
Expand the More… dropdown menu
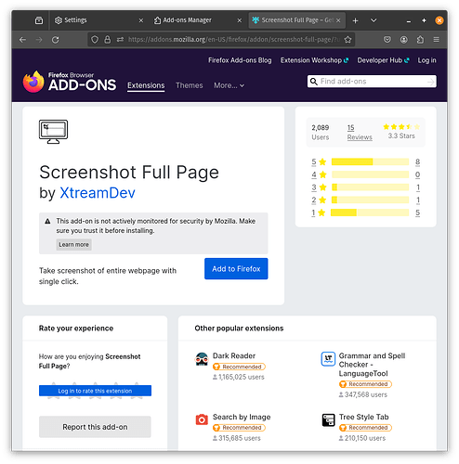click(229, 85)
